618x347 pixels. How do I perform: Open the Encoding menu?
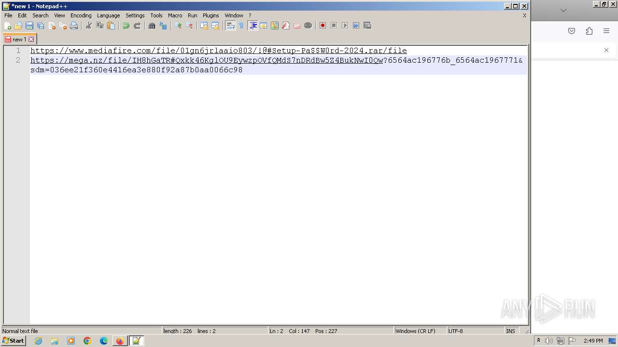click(81, 15)
